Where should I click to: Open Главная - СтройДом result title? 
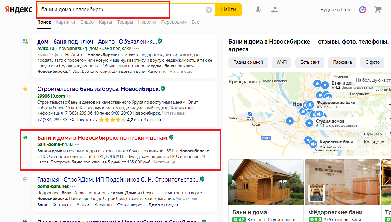pos(118,179)
